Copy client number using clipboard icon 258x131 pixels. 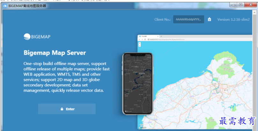[x=209, y=19]
